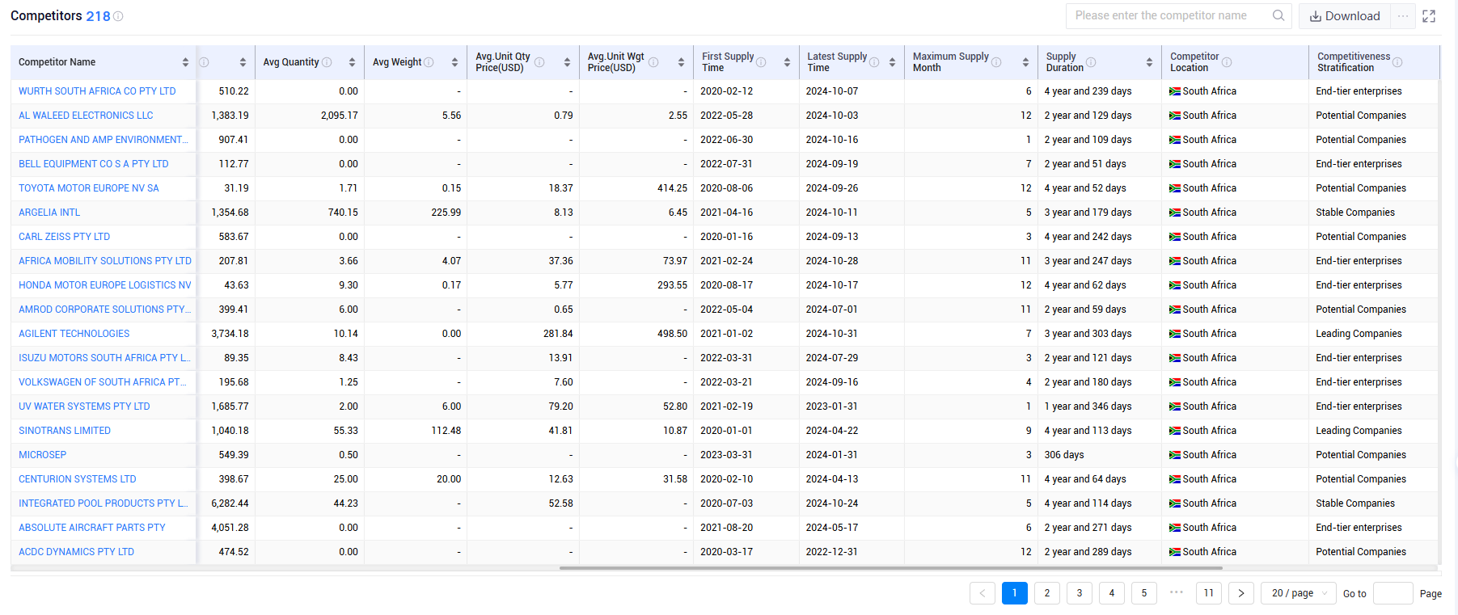Sort by Supply Duration
This screenshot has width=1458, height=615.
pyautogui.click(x=1149, y=62)
